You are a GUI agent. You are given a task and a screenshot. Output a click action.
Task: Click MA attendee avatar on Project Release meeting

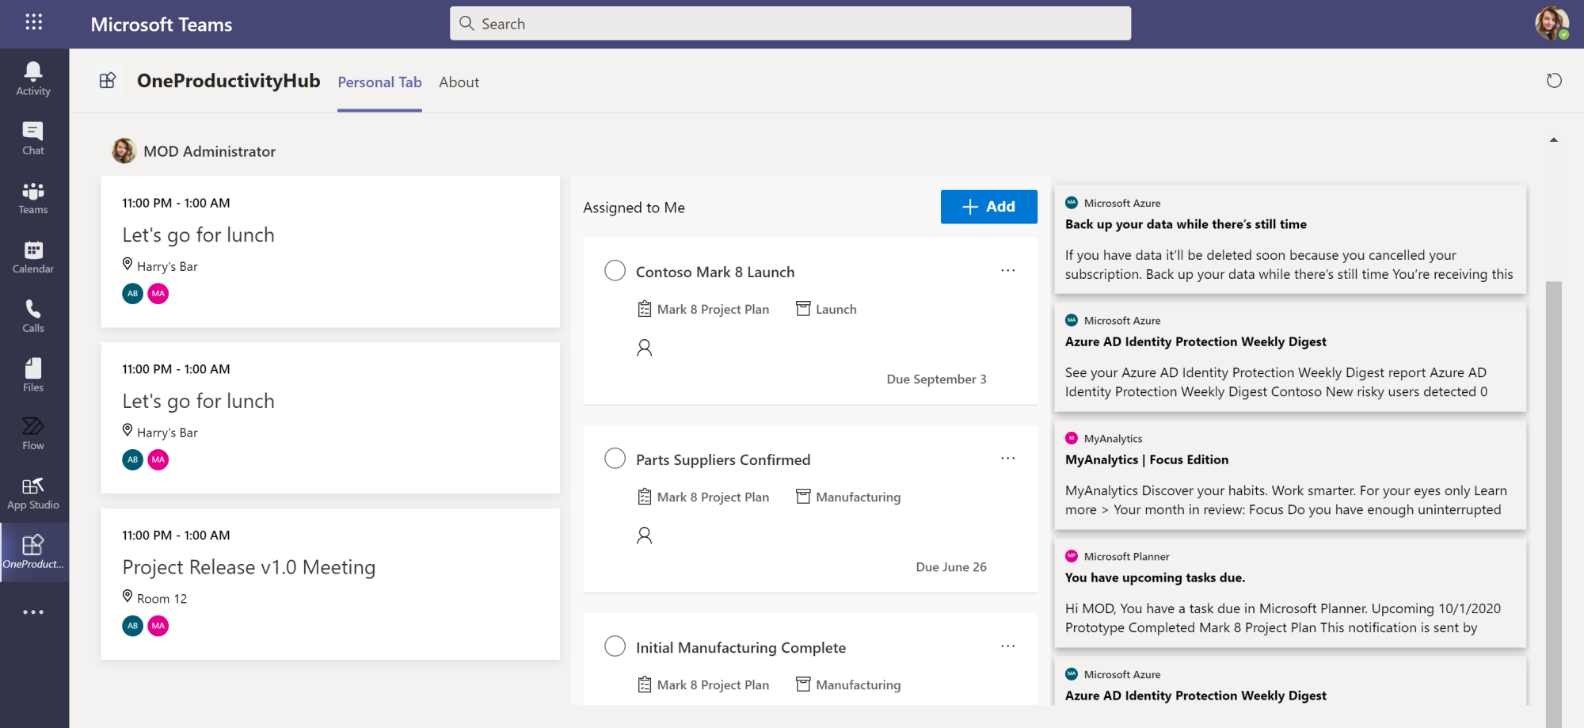[158, 626]
